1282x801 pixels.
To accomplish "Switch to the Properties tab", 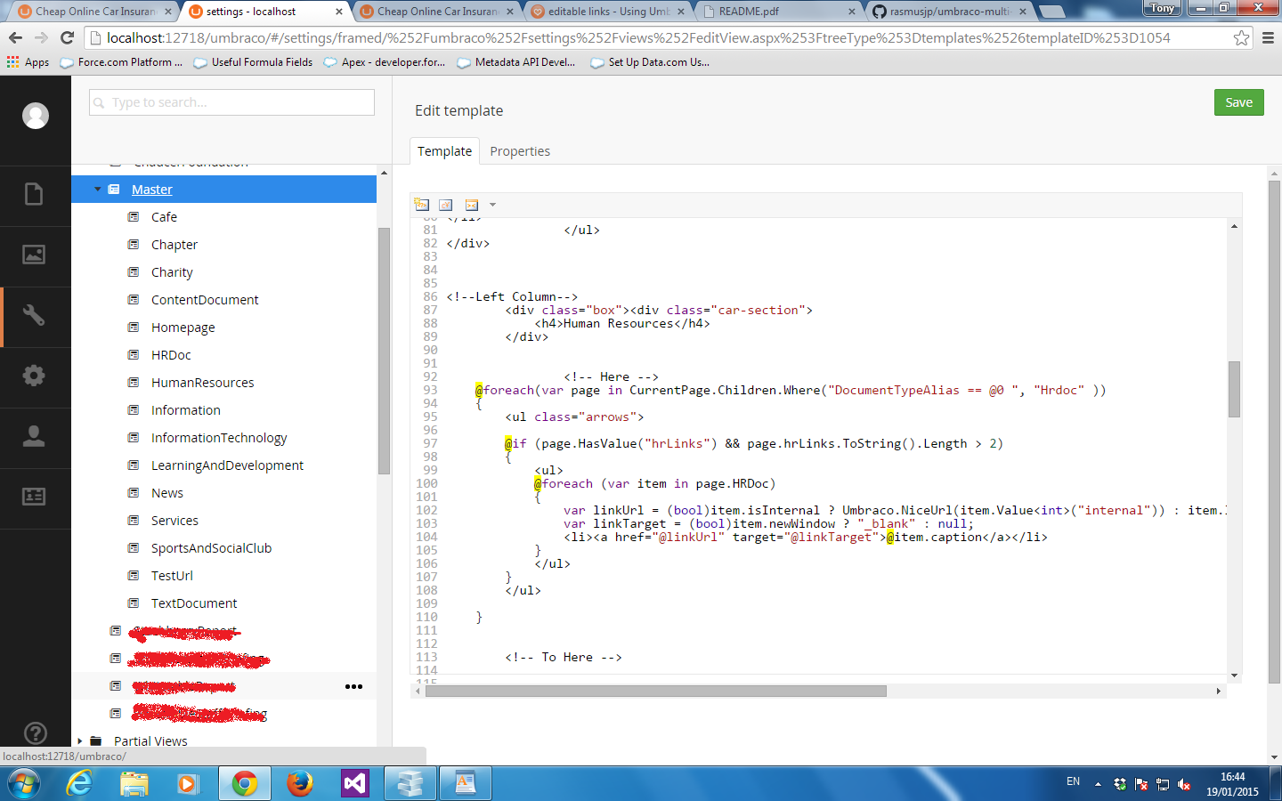I will (520, 151).
